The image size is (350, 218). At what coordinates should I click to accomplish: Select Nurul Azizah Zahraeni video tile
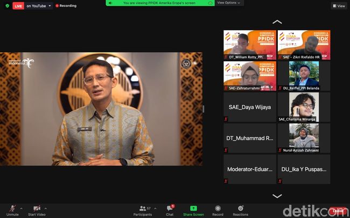304,138
